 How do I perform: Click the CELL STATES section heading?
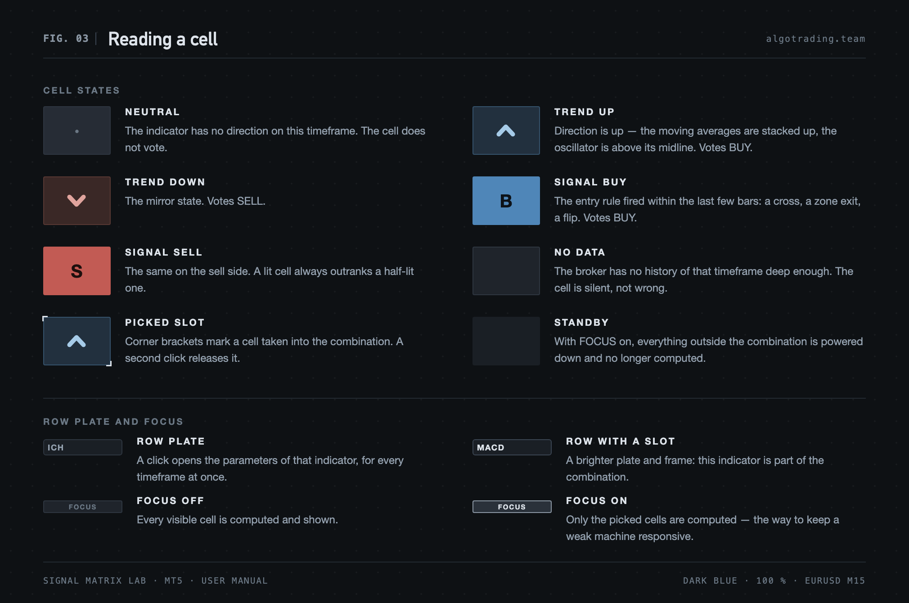(81, 90)
